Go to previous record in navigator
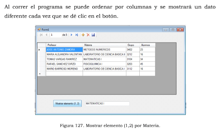 (x=46, y=35)
